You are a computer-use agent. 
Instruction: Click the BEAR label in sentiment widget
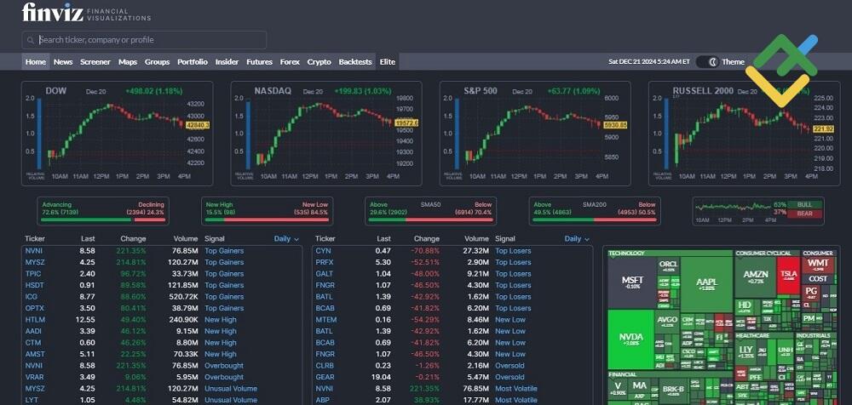tap(805, 214)
